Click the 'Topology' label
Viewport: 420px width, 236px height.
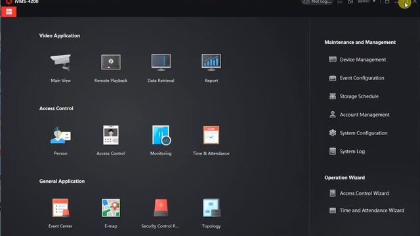(x=211, y=226)
